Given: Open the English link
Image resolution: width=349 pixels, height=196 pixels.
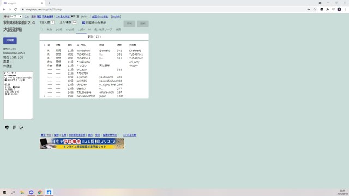Looking at the screenshot, I should click(x=116, y=17).
